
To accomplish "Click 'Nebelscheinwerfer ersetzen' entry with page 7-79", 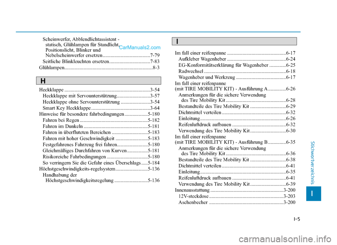I will (x=103, y=55).
